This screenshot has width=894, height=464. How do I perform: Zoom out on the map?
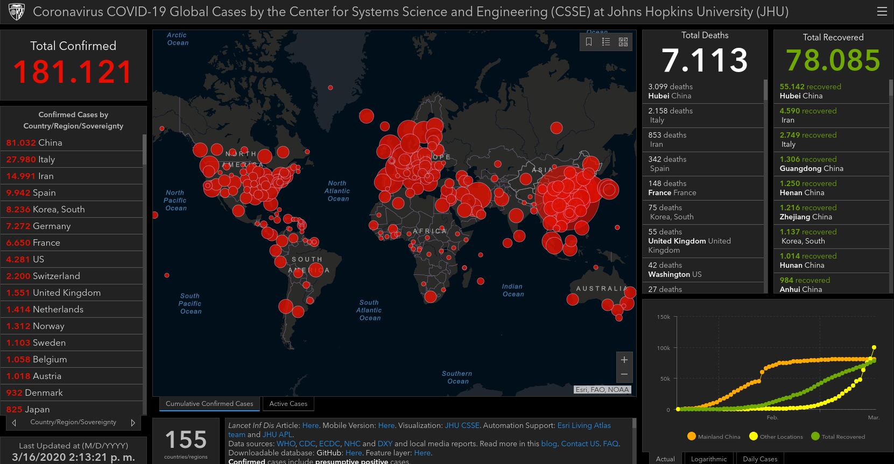(624, 374)
